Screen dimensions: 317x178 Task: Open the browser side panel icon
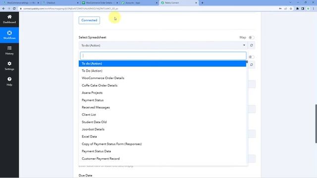(x=303, y=9)
